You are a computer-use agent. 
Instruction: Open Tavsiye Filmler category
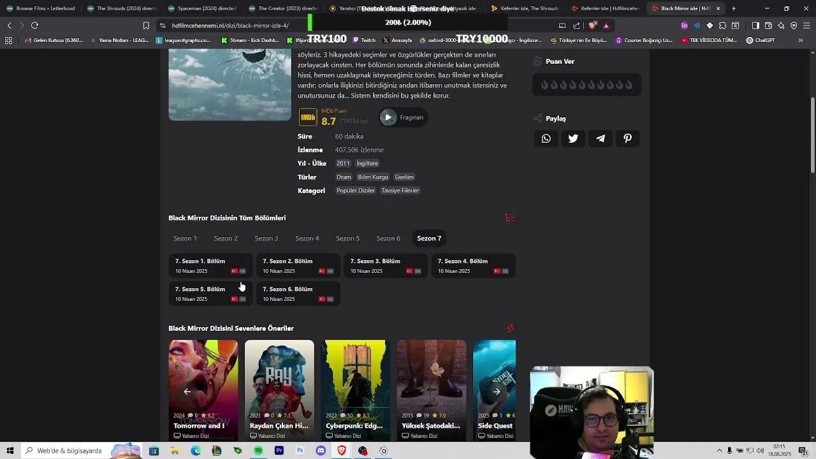pos(400,191)
